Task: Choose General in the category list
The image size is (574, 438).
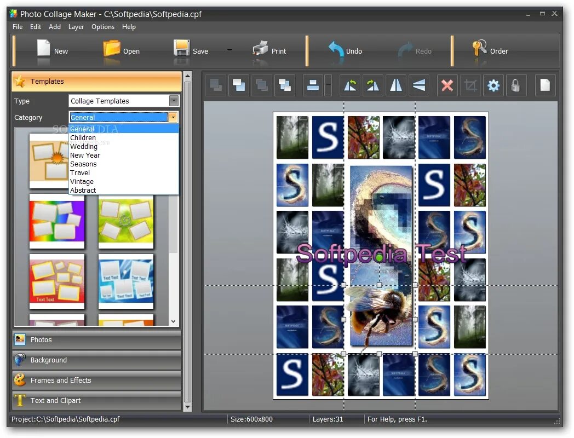Action: point(124,129)
